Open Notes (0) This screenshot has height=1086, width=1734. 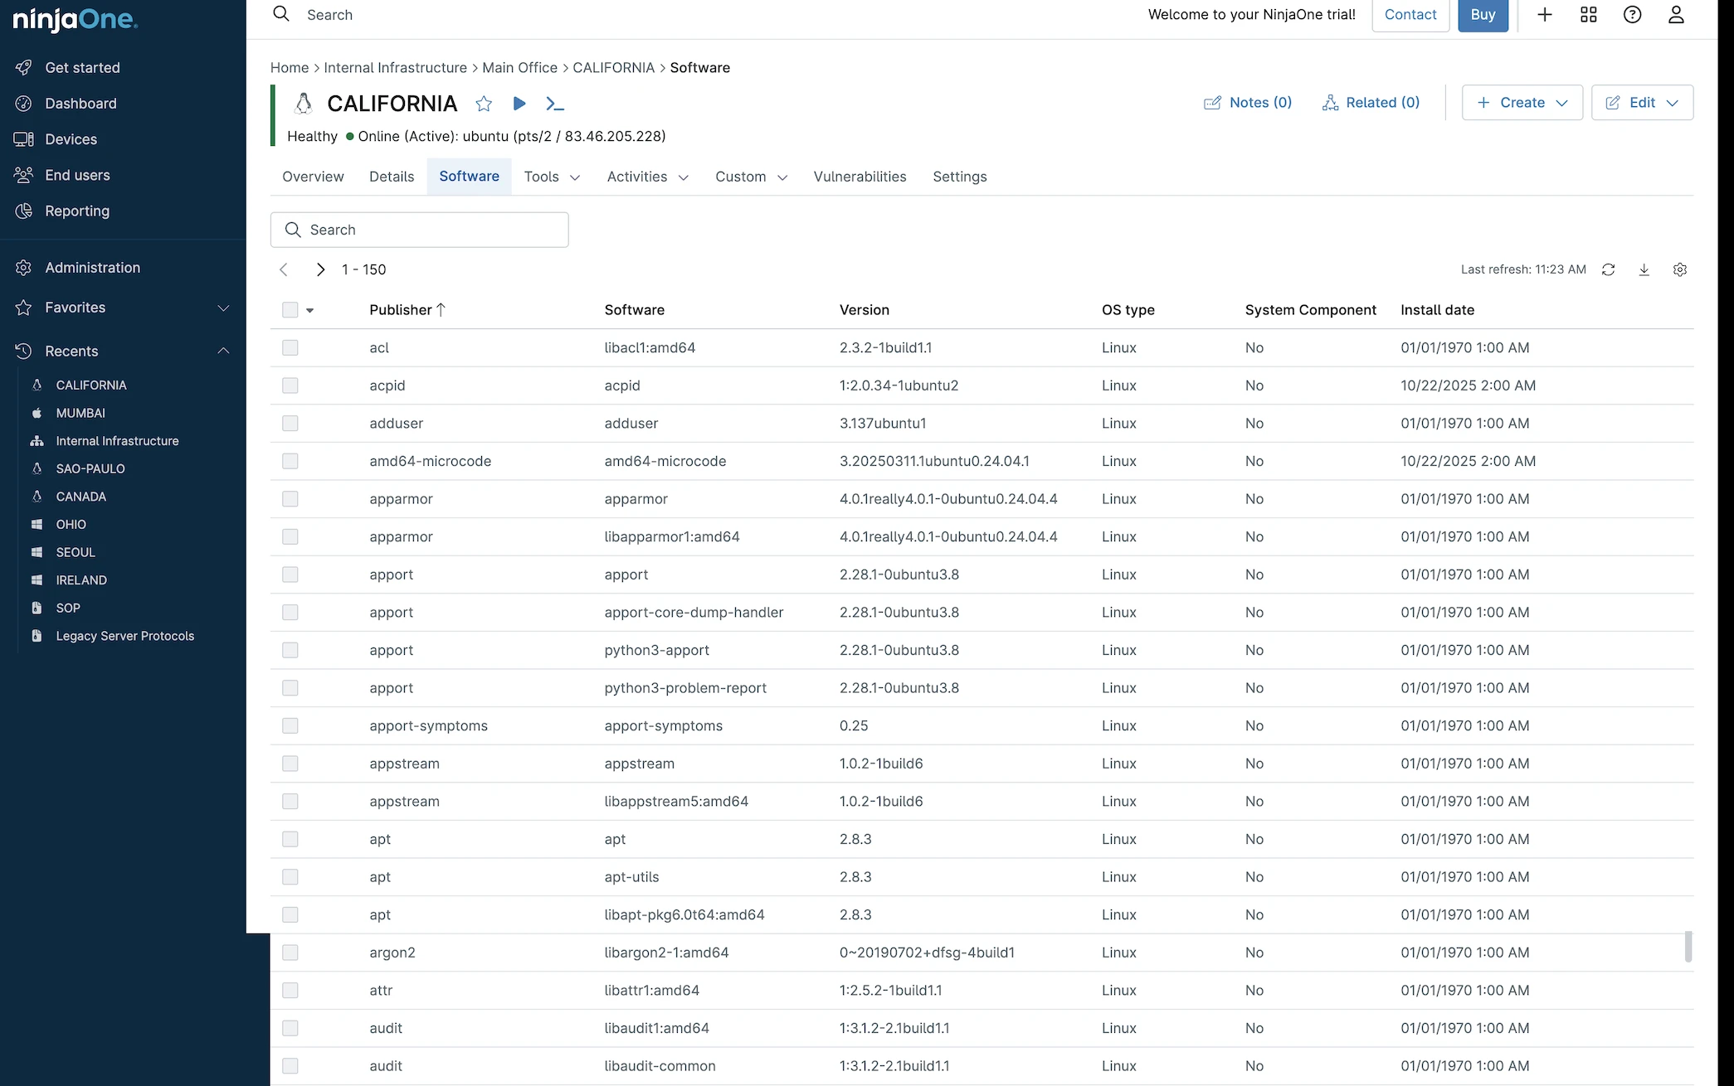(1248, 103)
